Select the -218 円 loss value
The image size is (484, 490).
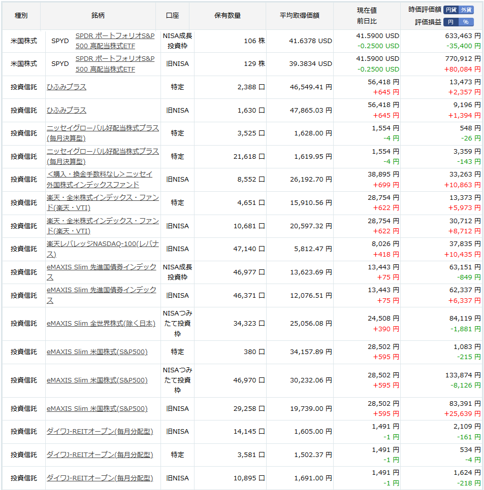pos(469,483)
